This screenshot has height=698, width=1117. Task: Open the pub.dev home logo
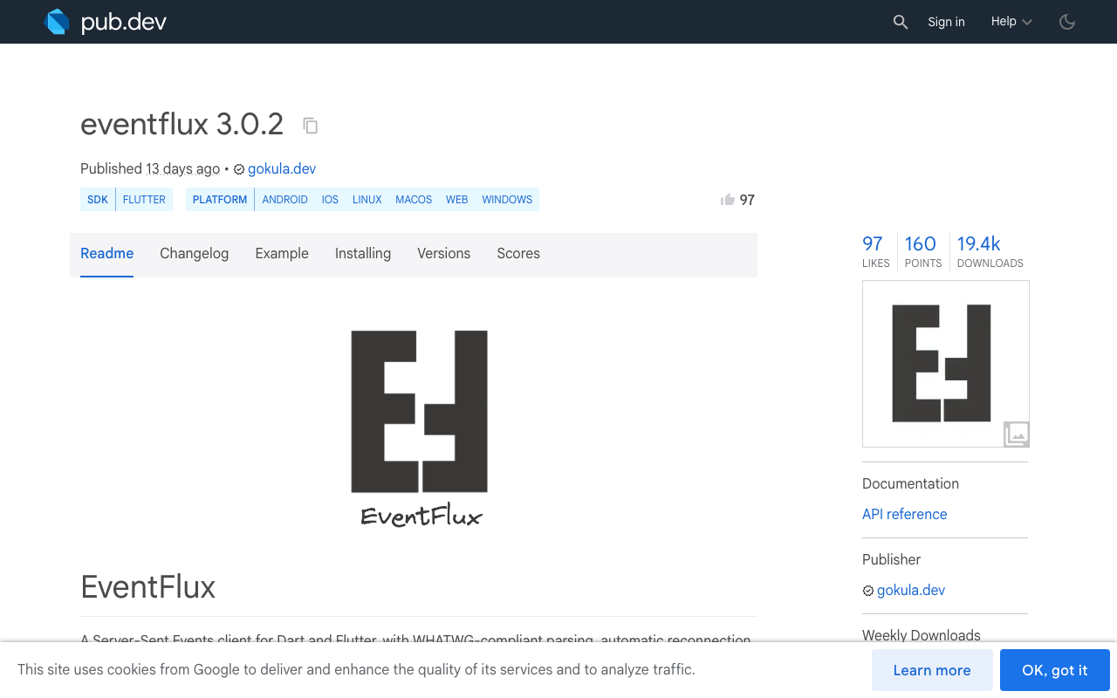[106, 22]
